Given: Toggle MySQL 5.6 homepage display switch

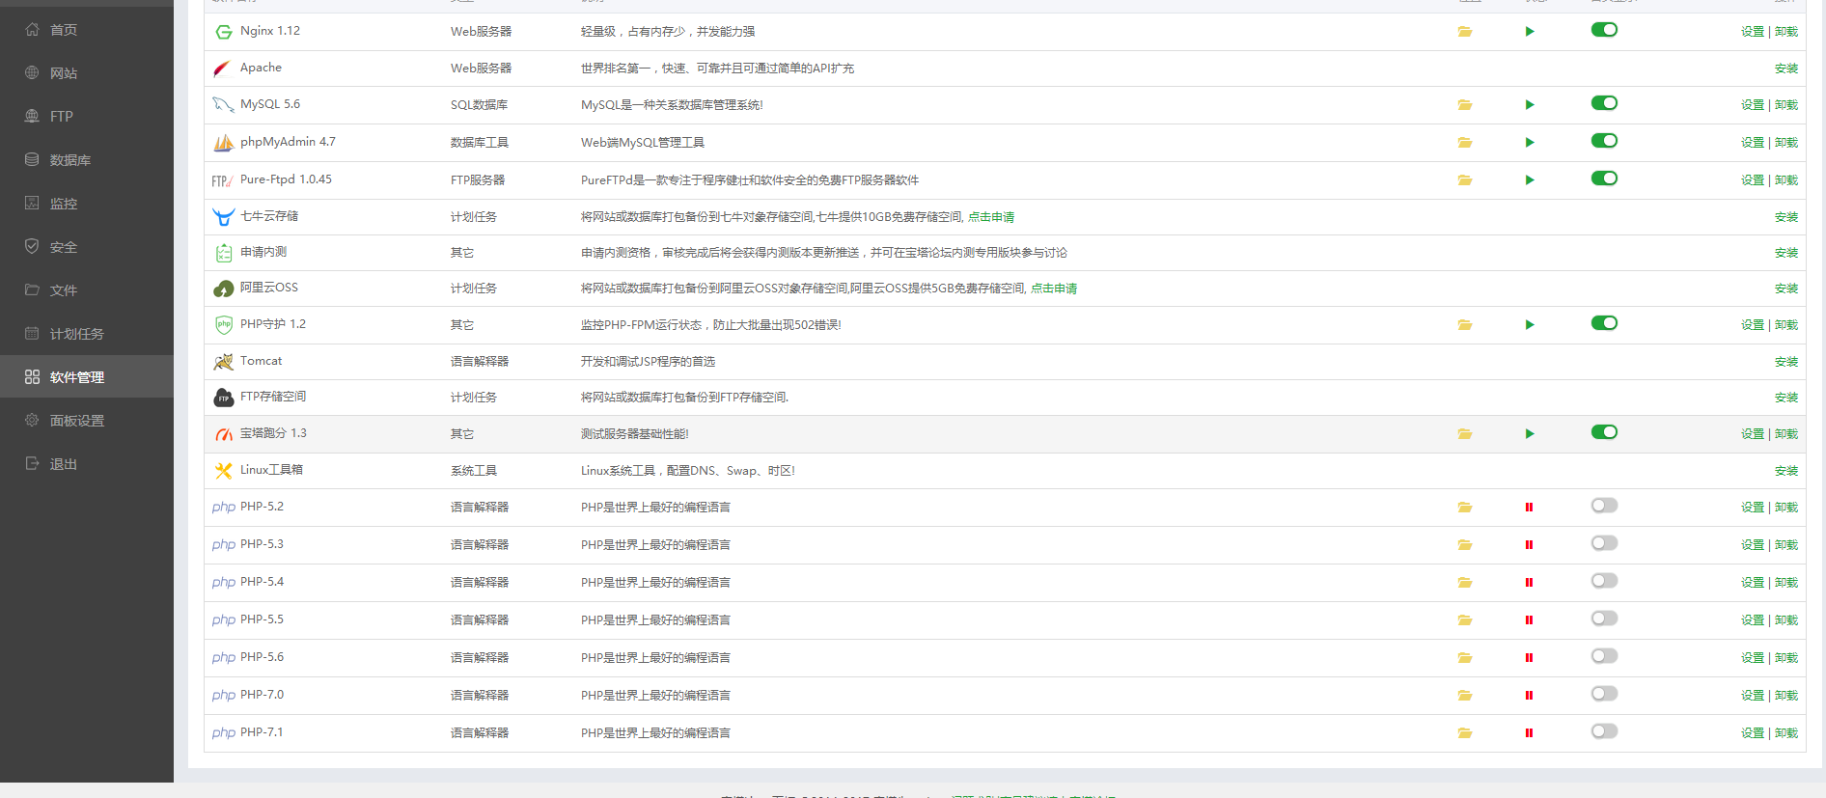Looking at the screenshot, I should 1604,103.
